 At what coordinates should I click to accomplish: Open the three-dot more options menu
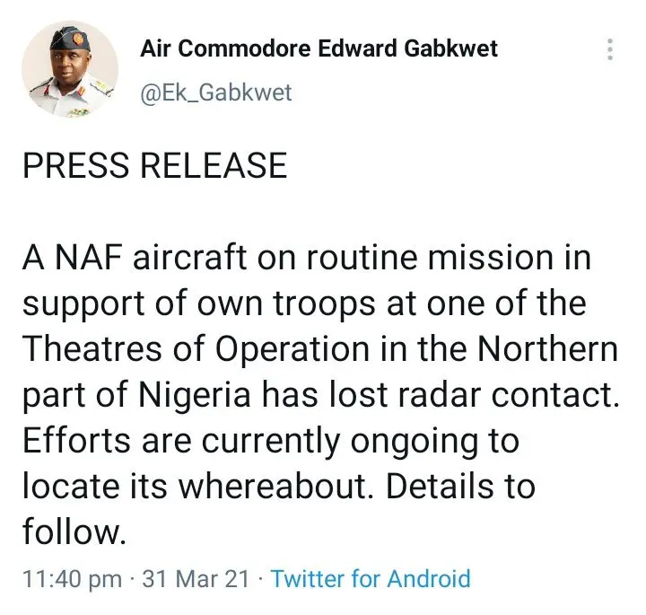[x=610, y=49]
